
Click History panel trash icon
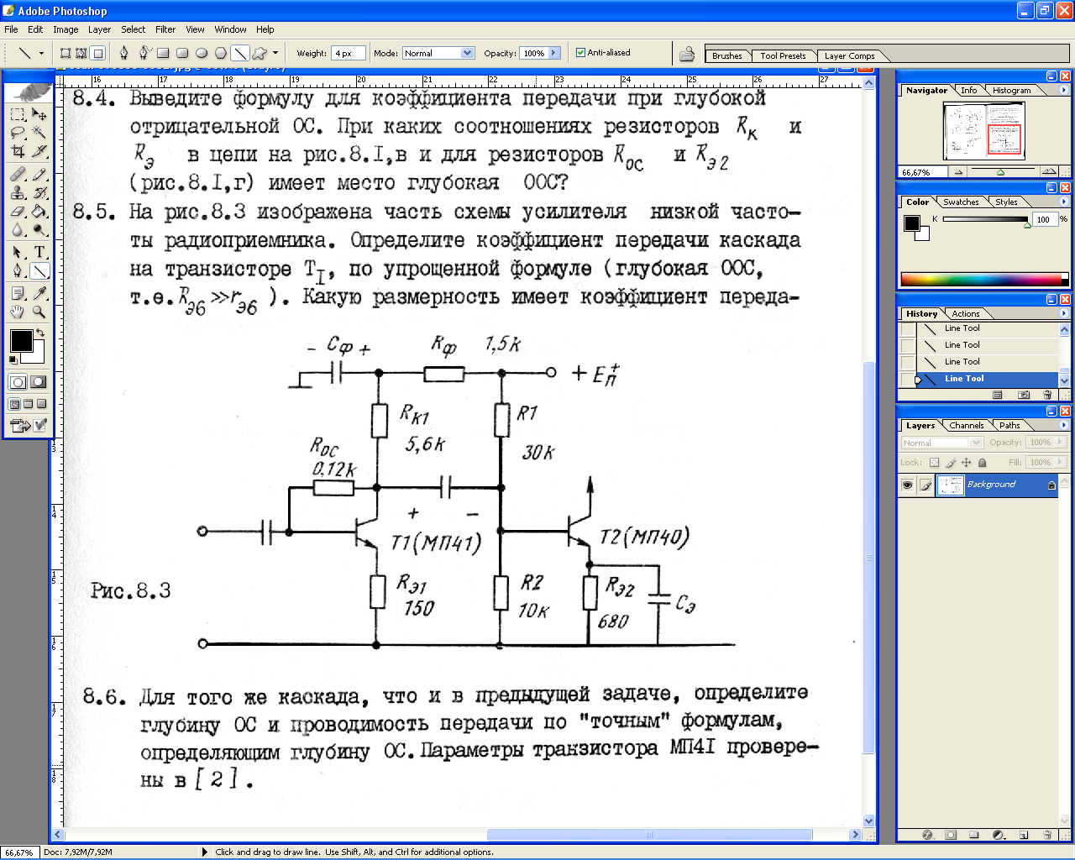click(1047, 395)
